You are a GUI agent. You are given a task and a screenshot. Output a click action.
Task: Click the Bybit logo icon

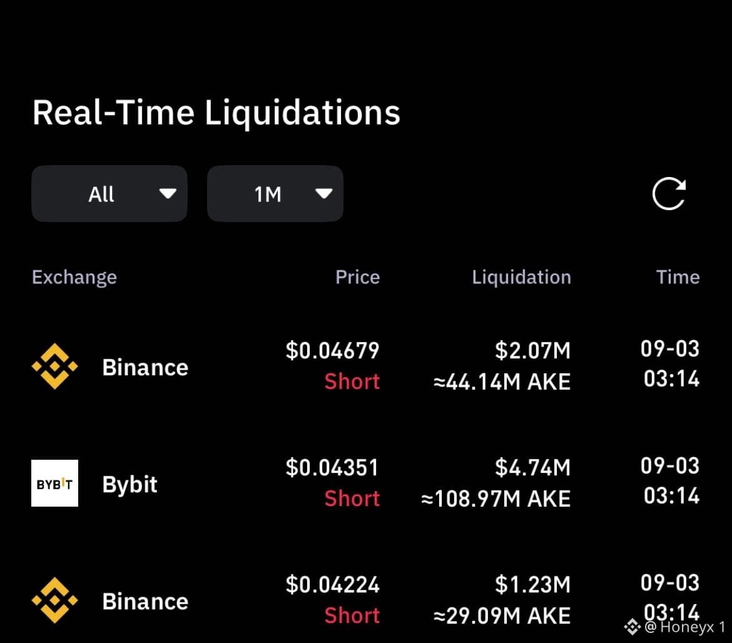(x=54, y=483)
